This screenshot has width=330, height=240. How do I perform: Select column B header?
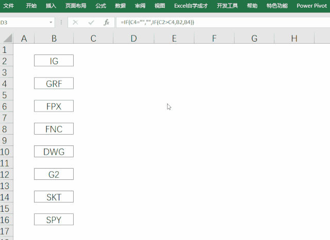pos(54,39)
